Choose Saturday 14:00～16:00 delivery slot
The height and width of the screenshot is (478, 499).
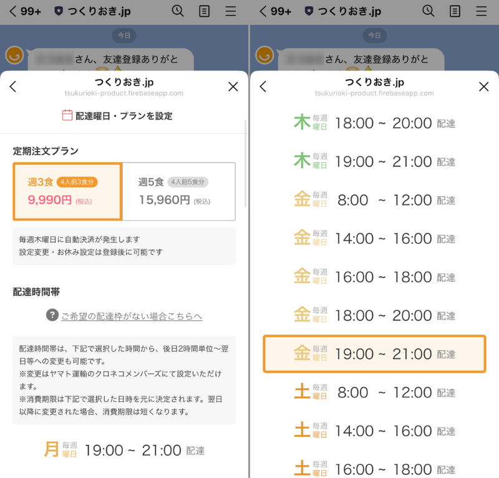click(374, 431)
